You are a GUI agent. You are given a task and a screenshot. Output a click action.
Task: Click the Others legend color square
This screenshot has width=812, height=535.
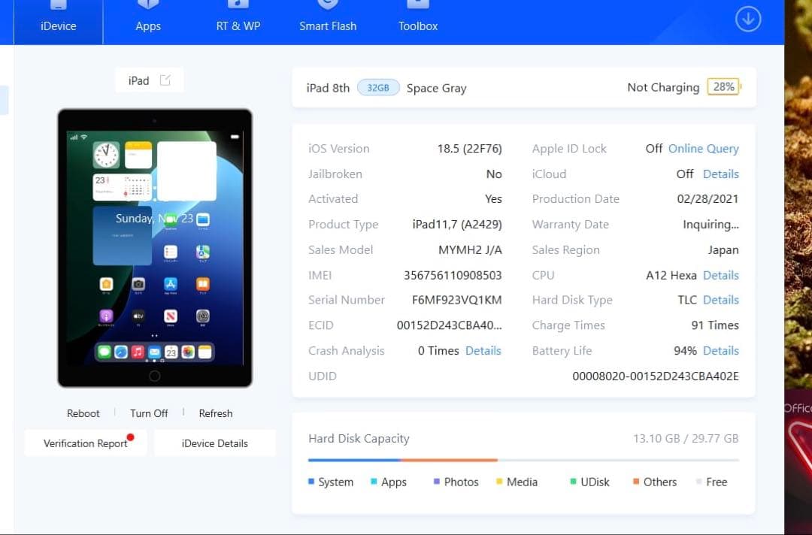[x=636, y=482]
